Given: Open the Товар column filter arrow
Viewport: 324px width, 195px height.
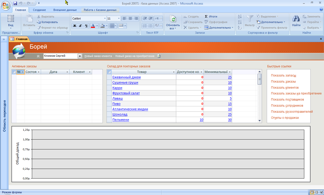Looking at the screenshot, I should click(173, 72).
